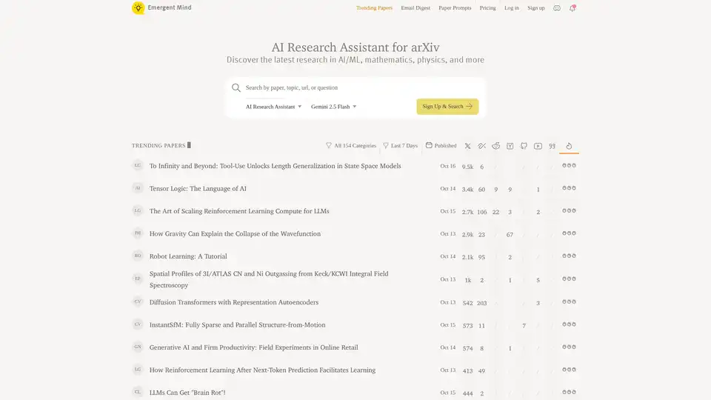Image resolution: width=711 pixels, height=400 pixels.
Task: Select the trending flame sort icon
Action: 569,146
